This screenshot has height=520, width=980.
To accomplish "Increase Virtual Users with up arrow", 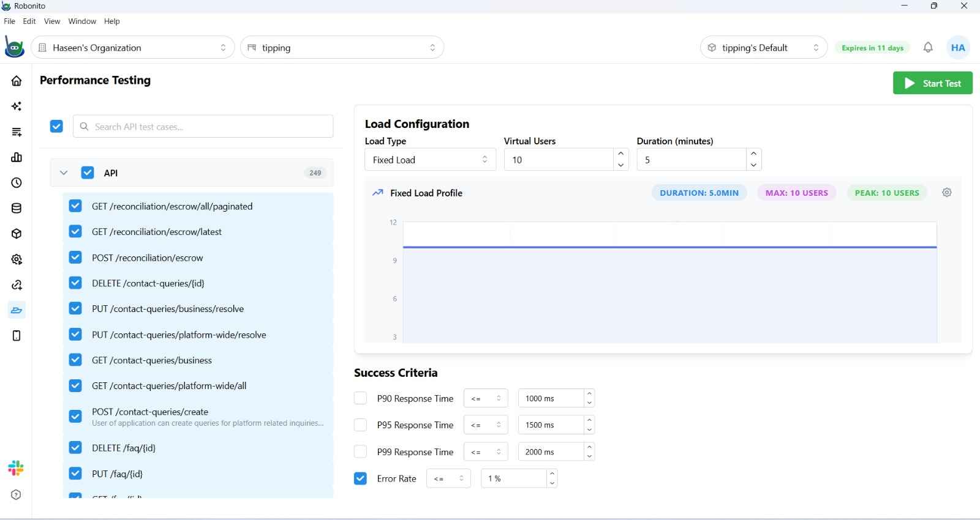I will pos(621,154).
